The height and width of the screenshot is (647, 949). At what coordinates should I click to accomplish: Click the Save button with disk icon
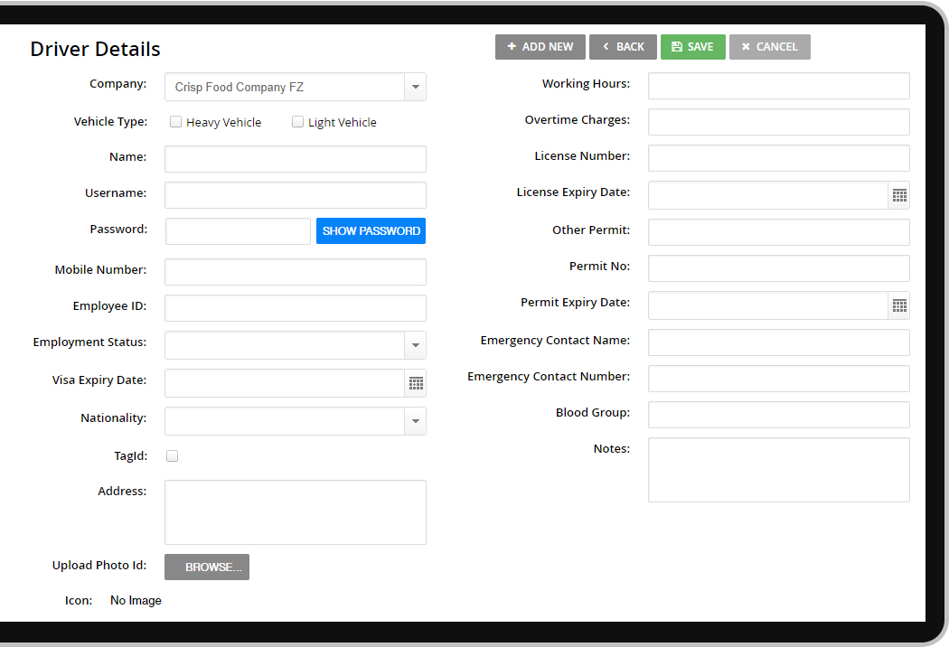pos(692,47)
